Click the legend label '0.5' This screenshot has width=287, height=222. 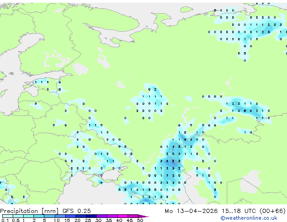pyautogui.click(x=15, y=220)
